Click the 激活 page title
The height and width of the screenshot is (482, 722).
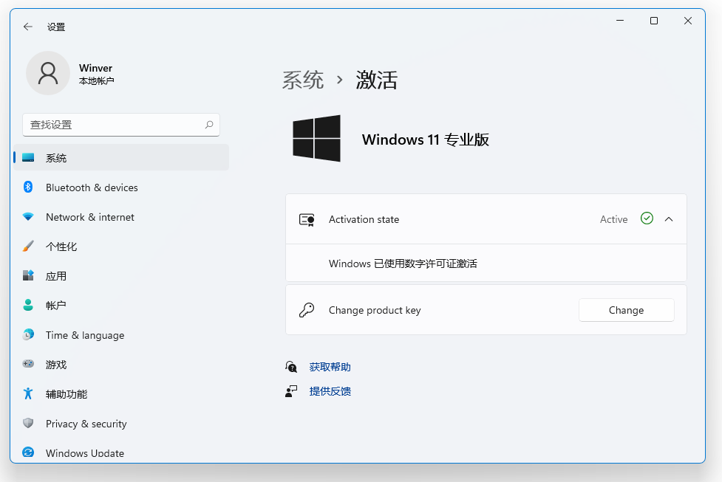(377, 80)
